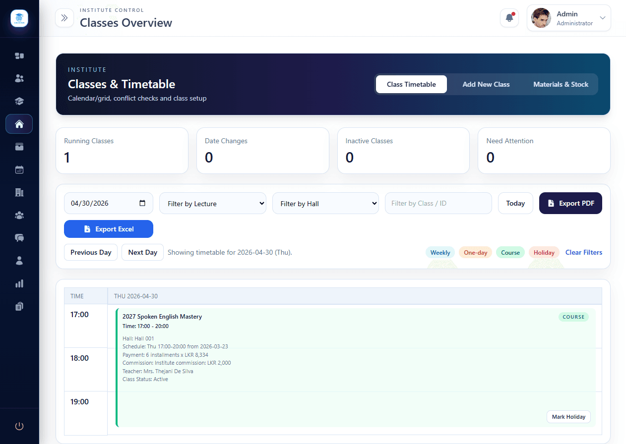Screen dimensions: 626x444
Task: Click the power logout icon at sidebar bottom
Action: [19, 426]
